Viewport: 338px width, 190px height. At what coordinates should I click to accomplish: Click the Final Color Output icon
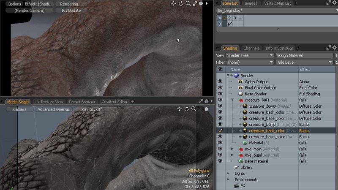(x=240, y=88)
